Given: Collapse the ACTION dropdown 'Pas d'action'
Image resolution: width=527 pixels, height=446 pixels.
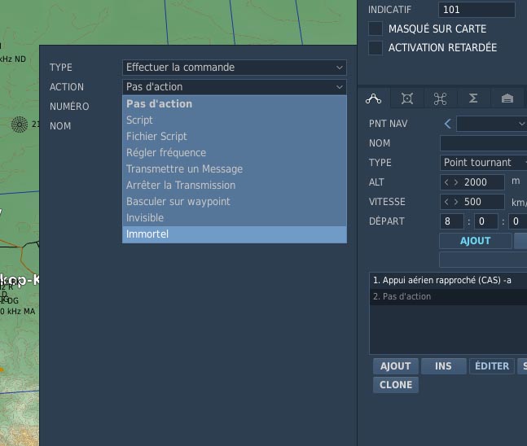Looking at the screenshot, I should (x=235, y=87).
